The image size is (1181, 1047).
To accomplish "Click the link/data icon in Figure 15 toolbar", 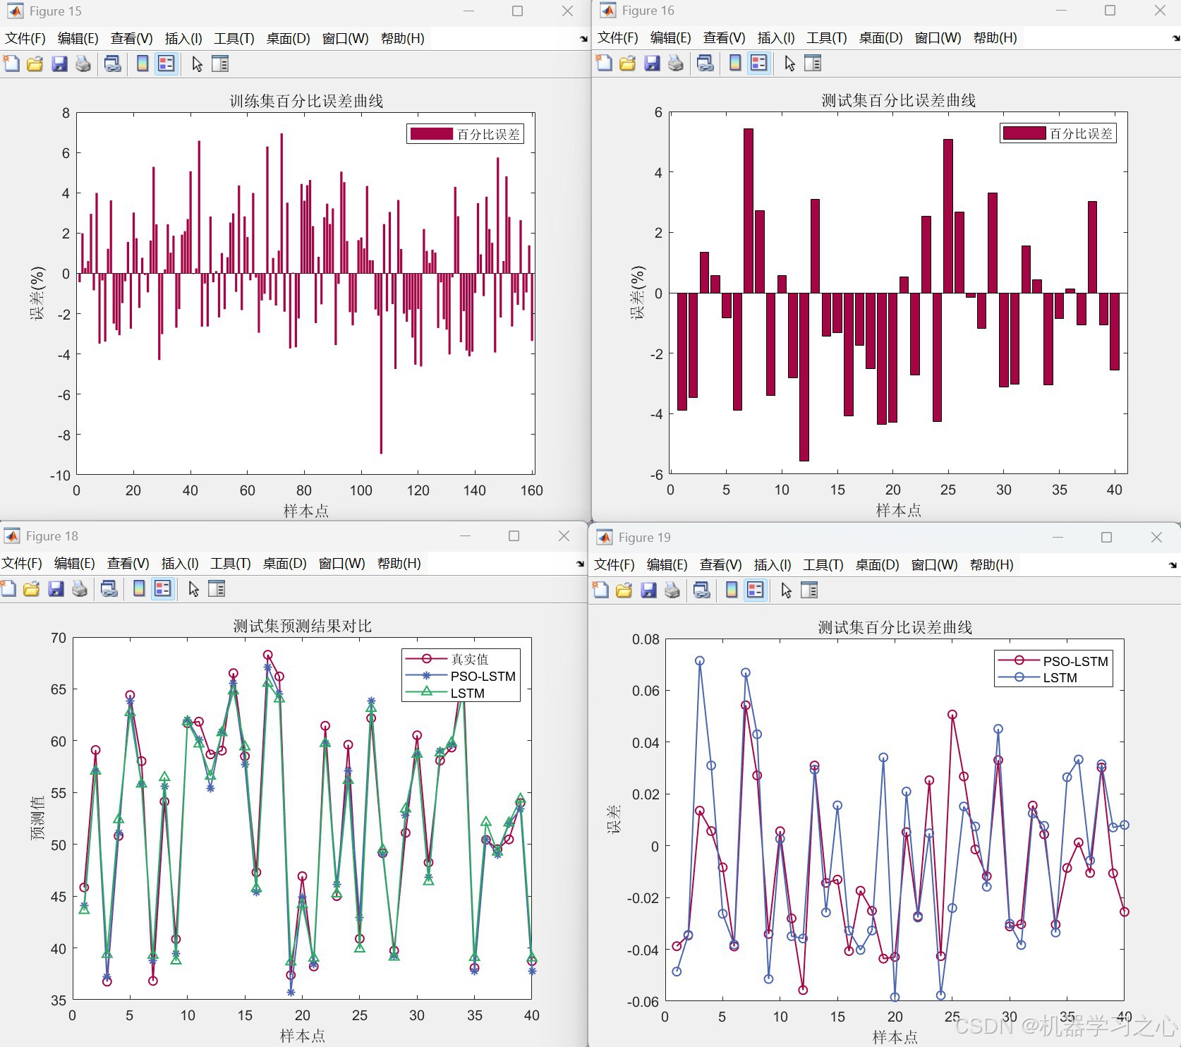I will click(112, 64).
